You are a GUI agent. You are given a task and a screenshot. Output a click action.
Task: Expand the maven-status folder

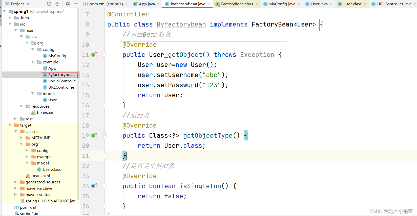16,195
